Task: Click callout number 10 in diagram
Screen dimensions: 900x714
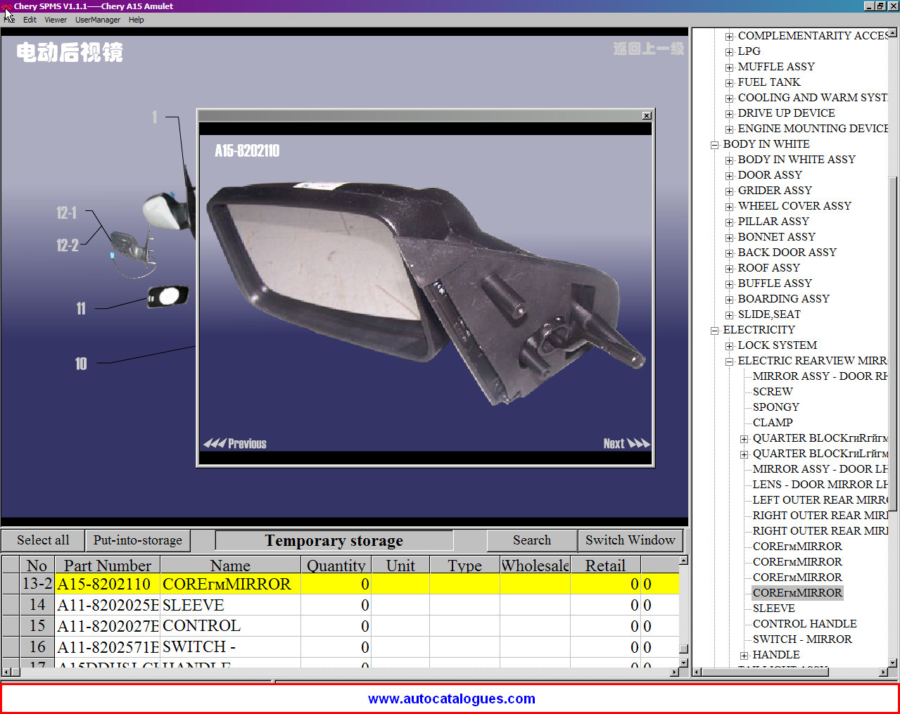Action: (81, 364)
